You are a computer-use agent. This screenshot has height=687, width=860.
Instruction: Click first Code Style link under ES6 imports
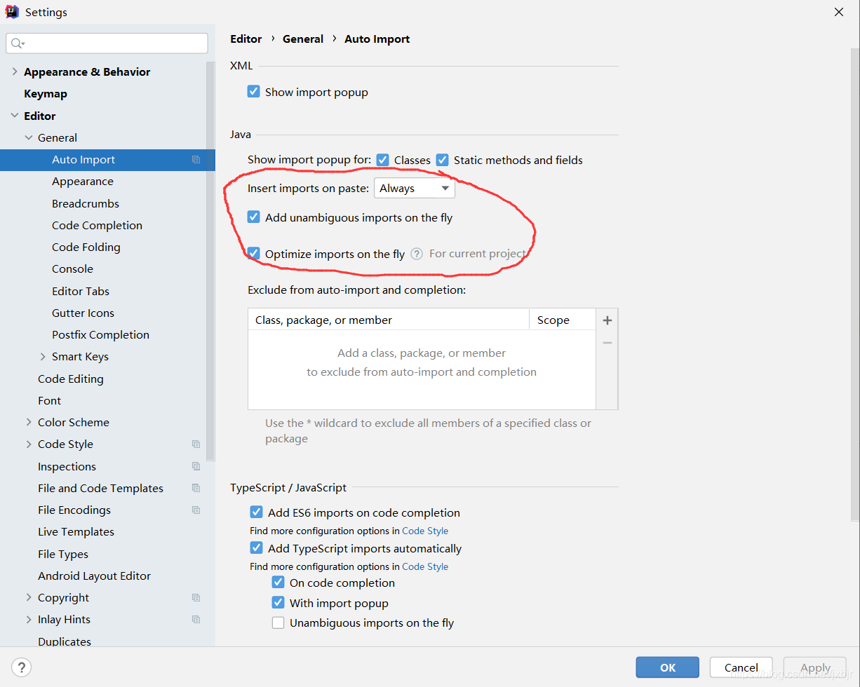pos(425,531)
